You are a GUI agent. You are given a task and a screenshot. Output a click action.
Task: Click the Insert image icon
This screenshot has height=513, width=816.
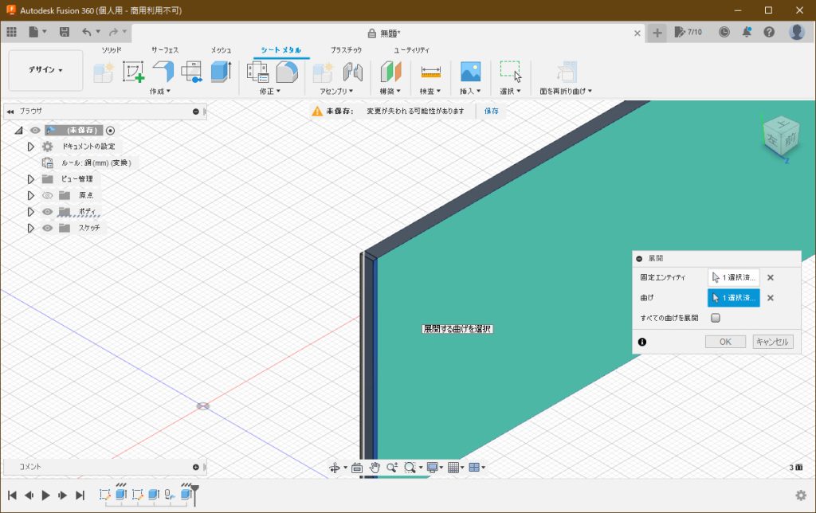coord(470,72)
